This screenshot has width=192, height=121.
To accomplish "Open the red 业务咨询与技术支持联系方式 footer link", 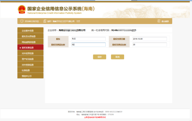I will [95, 117].
